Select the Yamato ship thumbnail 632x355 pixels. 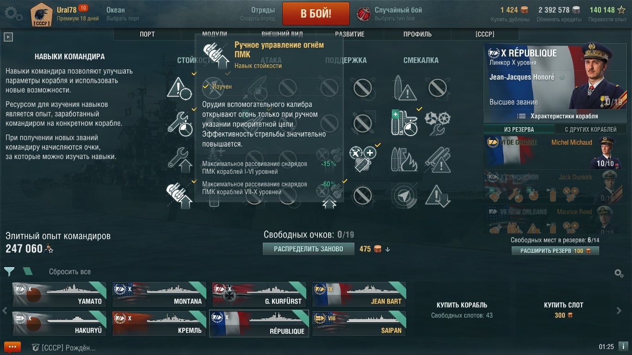(x=59, y=294)
